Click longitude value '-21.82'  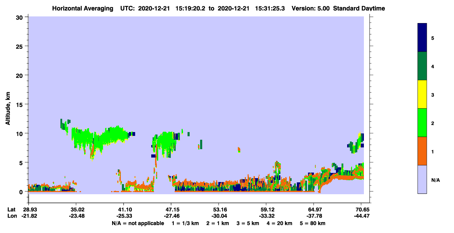(x=29, y=216)
